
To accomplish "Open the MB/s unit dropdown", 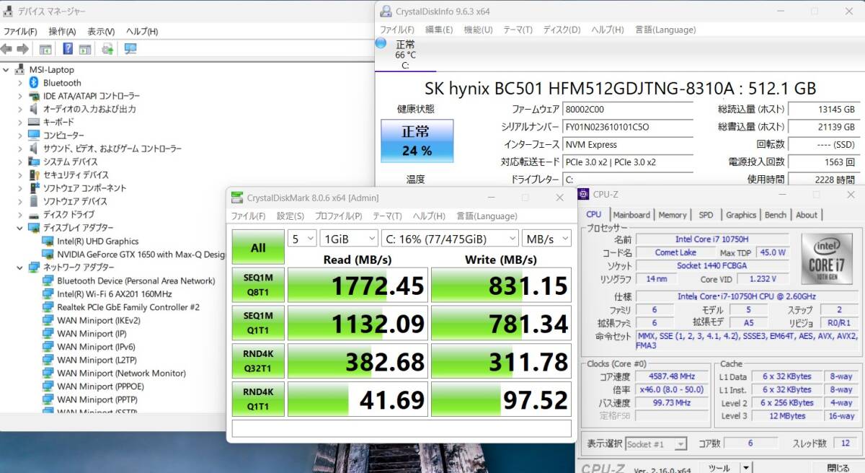I will 546,239.
